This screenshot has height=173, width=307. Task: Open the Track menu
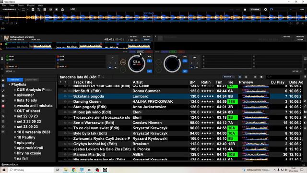pos(21,5)
